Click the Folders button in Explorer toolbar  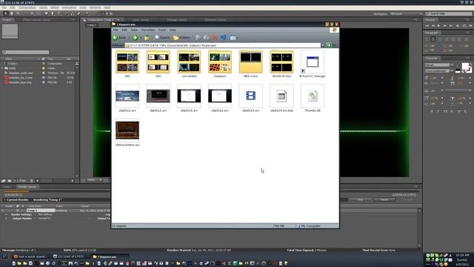click(181, 38)
